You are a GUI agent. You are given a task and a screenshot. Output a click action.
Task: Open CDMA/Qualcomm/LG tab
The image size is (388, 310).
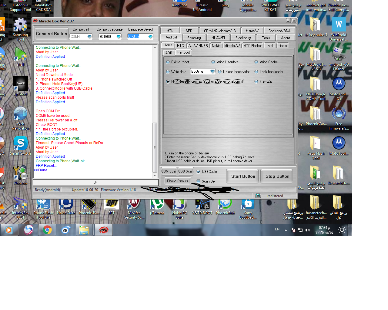[x=220, y=31]
